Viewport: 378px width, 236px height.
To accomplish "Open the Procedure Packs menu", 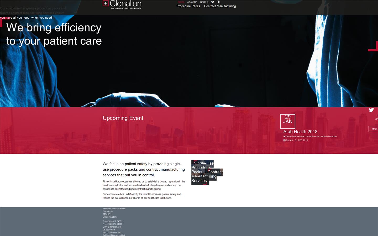I will point(188,6).
